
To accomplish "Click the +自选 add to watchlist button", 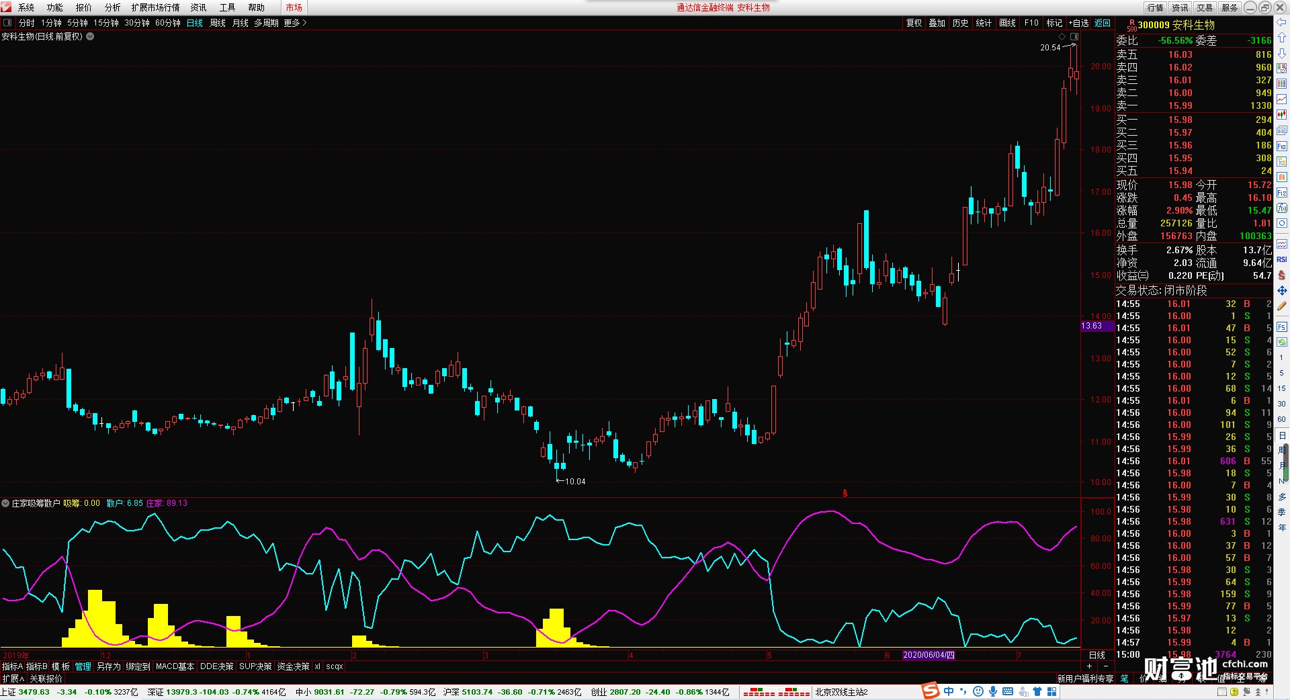I will click(1078, 23).
